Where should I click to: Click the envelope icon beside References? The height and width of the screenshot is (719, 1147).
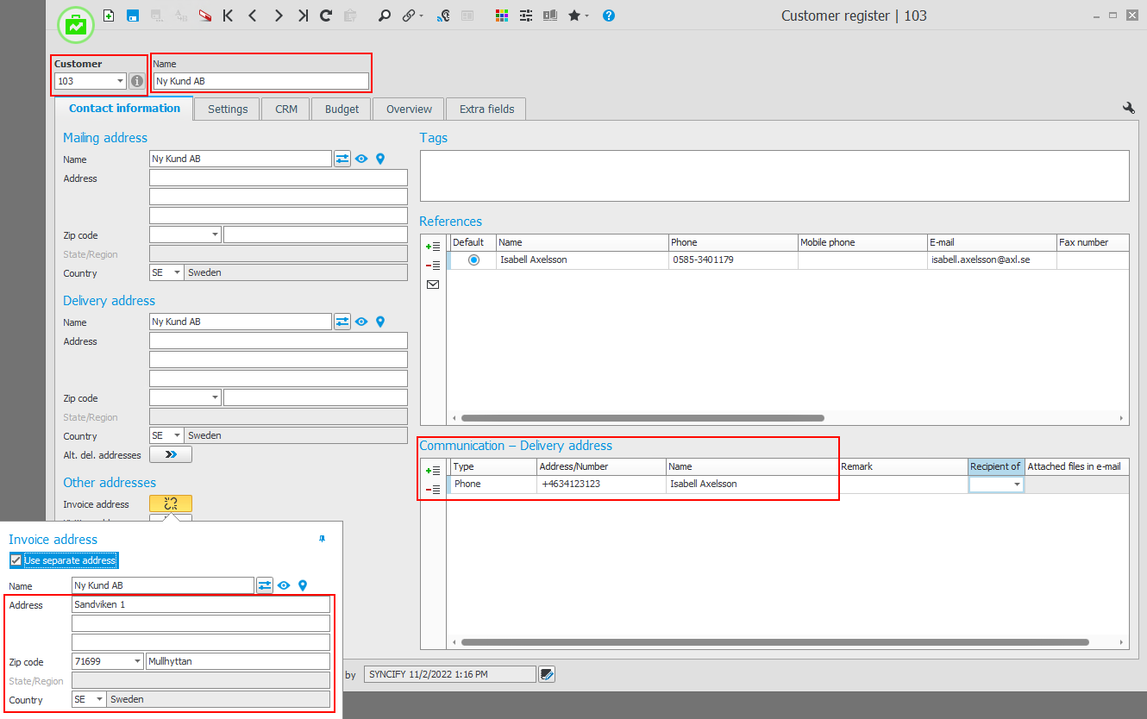click(433, 284)
